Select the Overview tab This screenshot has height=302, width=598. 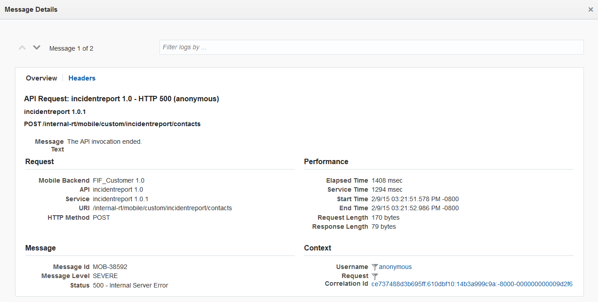pyautogui.click(x=41, y=78)
